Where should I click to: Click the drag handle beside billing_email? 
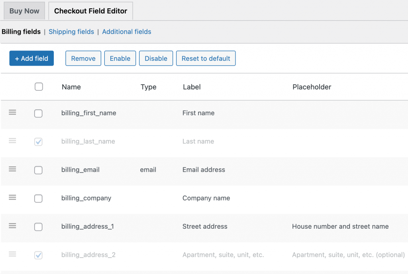click(x=12, y=169)
